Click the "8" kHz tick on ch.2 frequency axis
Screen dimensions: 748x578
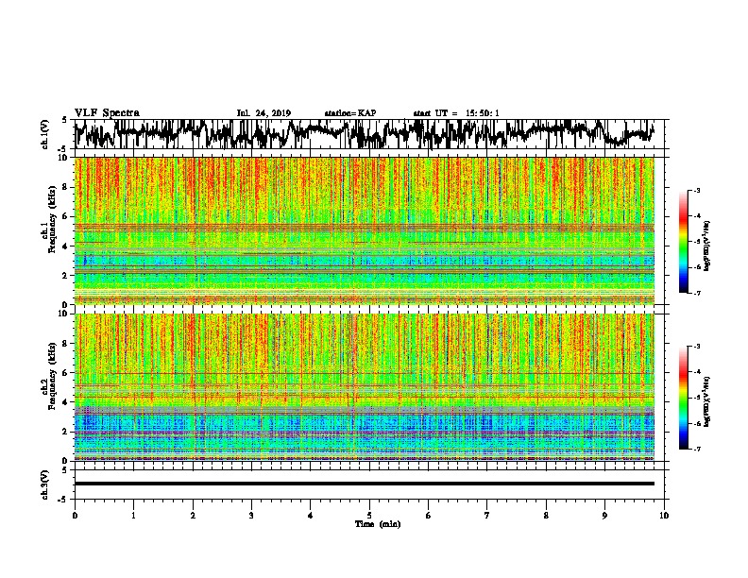click(66, 344)
